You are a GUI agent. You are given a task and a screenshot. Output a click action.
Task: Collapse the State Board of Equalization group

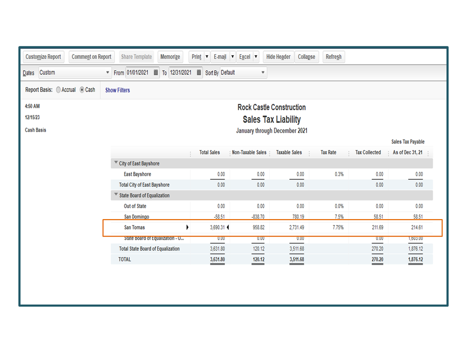pos(116,194)
